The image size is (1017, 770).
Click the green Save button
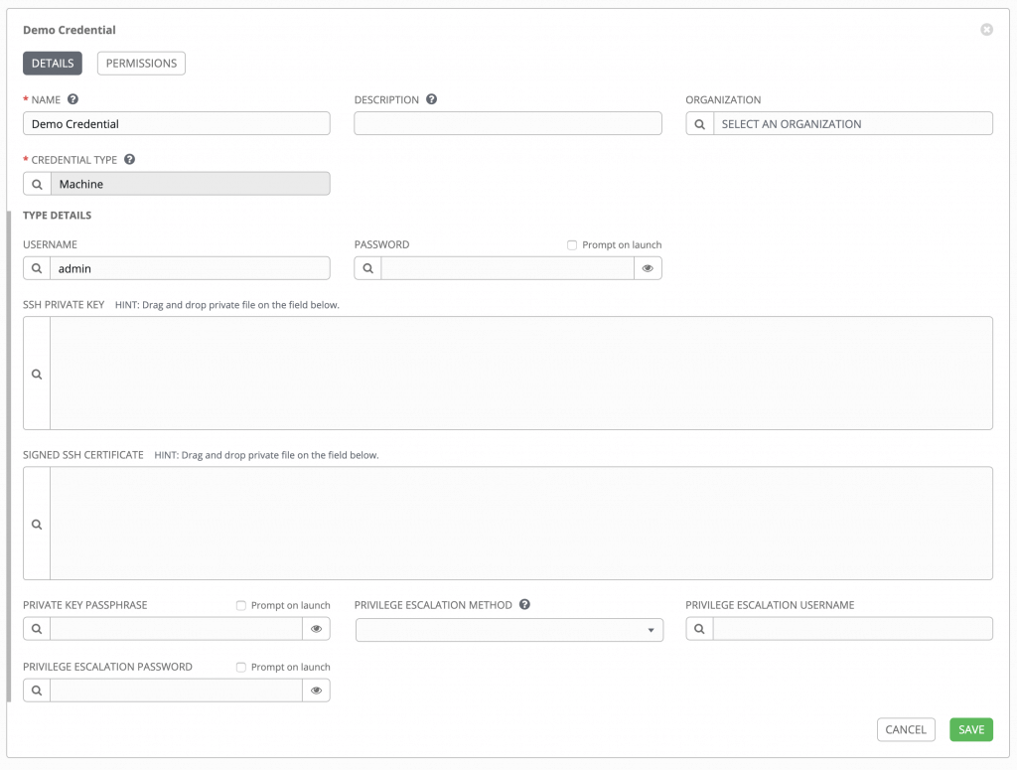point(971,729)
